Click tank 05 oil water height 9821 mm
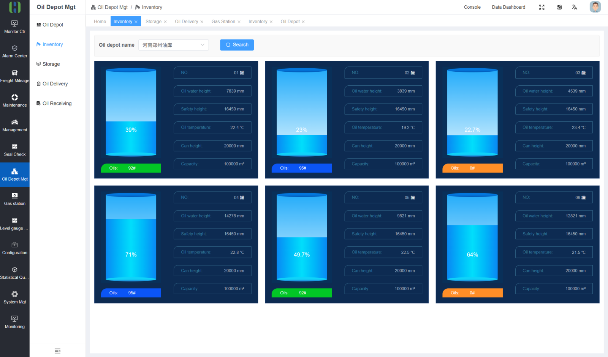This screenshot has height=357, width=608. coord(383,216)
